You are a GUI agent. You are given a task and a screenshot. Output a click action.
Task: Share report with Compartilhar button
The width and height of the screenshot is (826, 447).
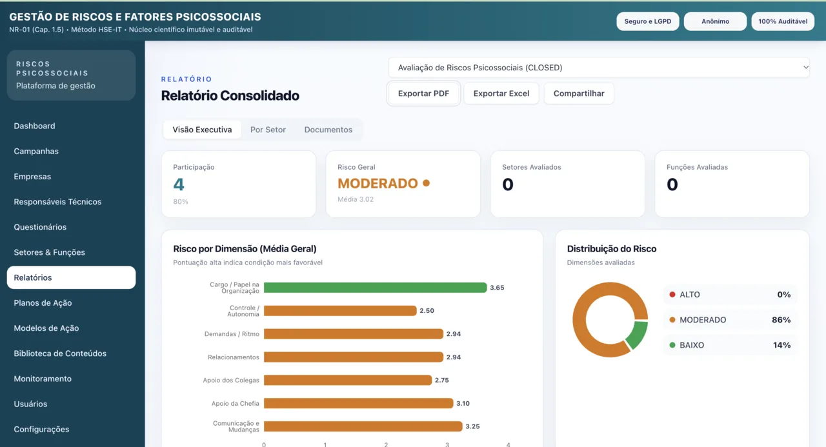pos(579,94)
